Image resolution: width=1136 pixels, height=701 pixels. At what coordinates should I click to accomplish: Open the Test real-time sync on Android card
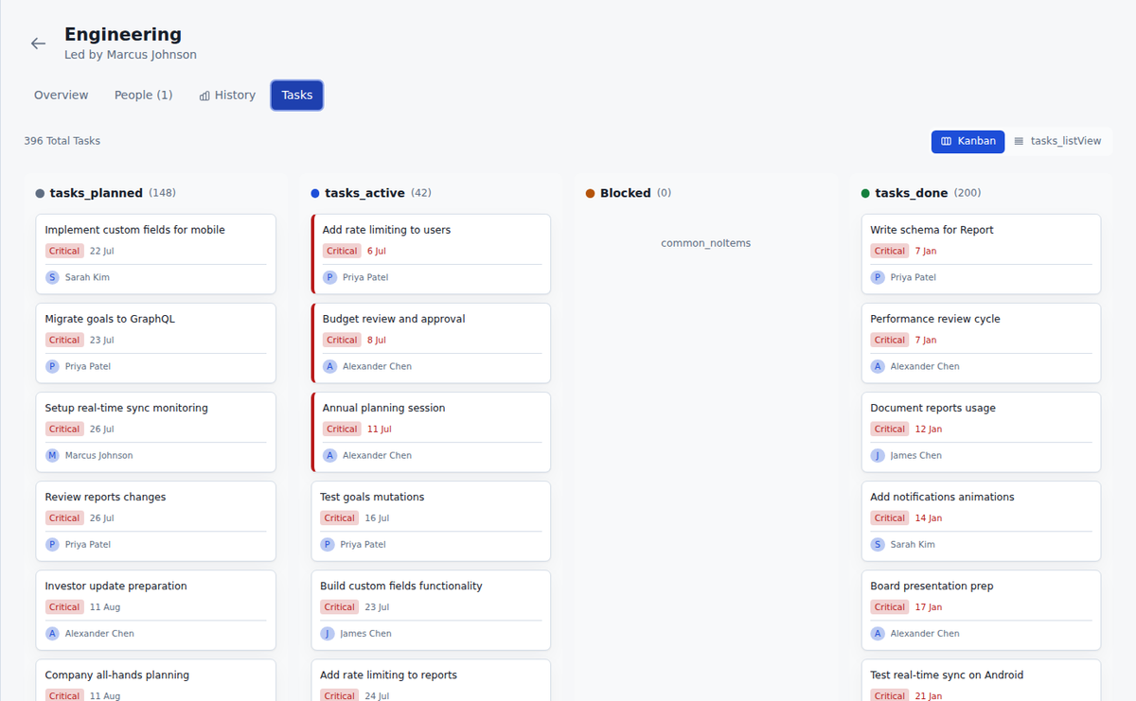[x=981, y=680]
